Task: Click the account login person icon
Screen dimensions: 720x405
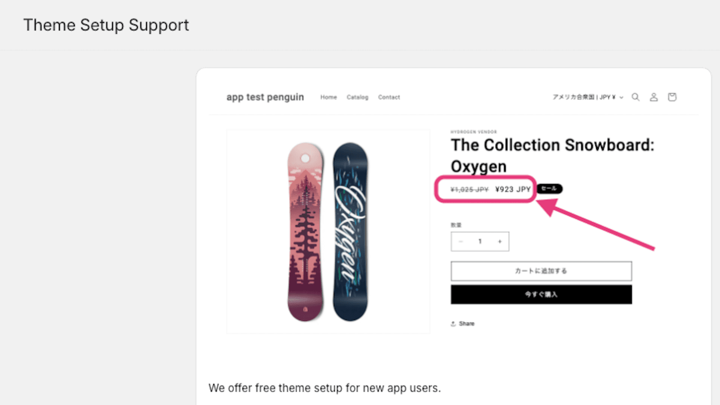Action: pyautogui.click(x=653, y=97)
